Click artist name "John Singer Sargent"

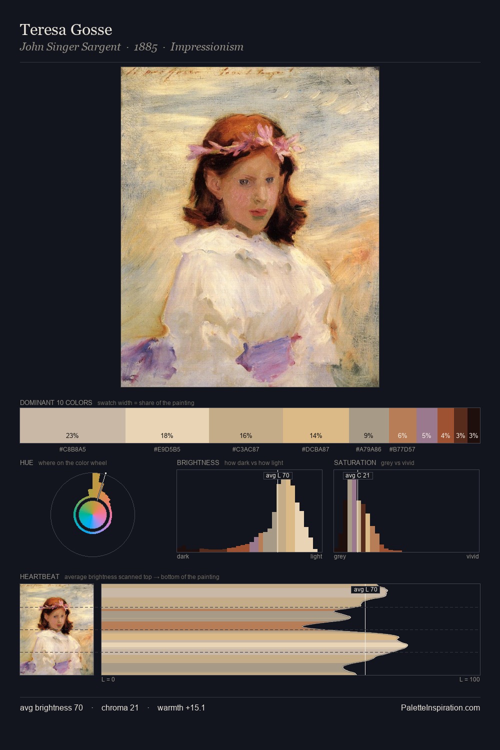70,47
